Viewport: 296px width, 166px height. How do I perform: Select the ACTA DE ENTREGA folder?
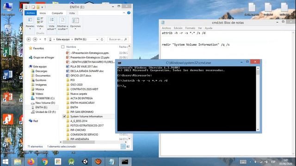[x=81, y=98]
